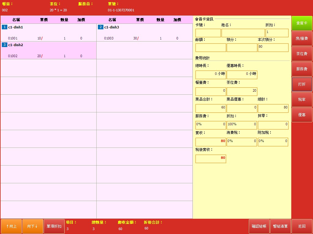Click the 稅後實收 after-tax amount field

pos(211,159)
